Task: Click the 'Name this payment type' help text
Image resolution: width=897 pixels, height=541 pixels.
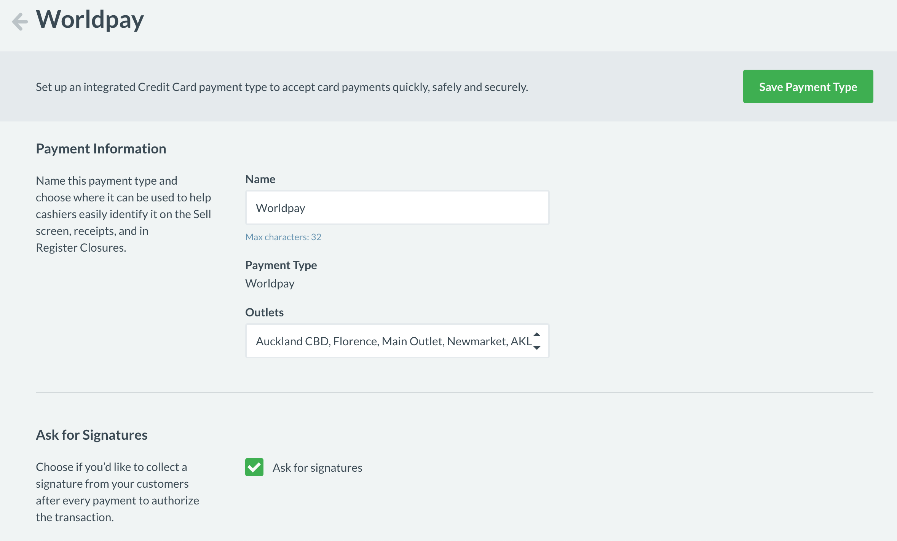Action: coord(123,214)
